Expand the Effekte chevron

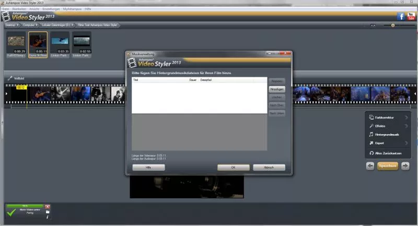pos(407,126)
